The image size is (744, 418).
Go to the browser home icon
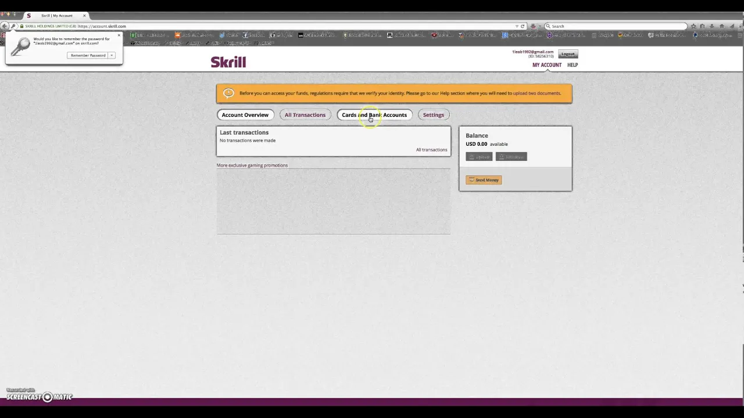(722, 26)
